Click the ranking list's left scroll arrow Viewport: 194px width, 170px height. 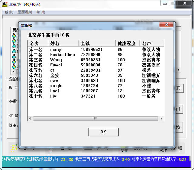pos(30,119)
